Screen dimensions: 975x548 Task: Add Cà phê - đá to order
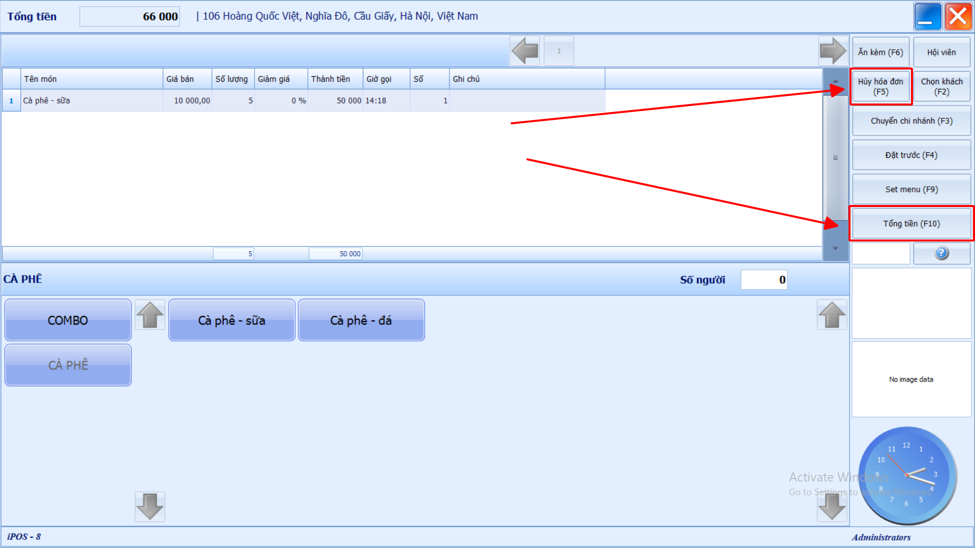pos(361,320)
